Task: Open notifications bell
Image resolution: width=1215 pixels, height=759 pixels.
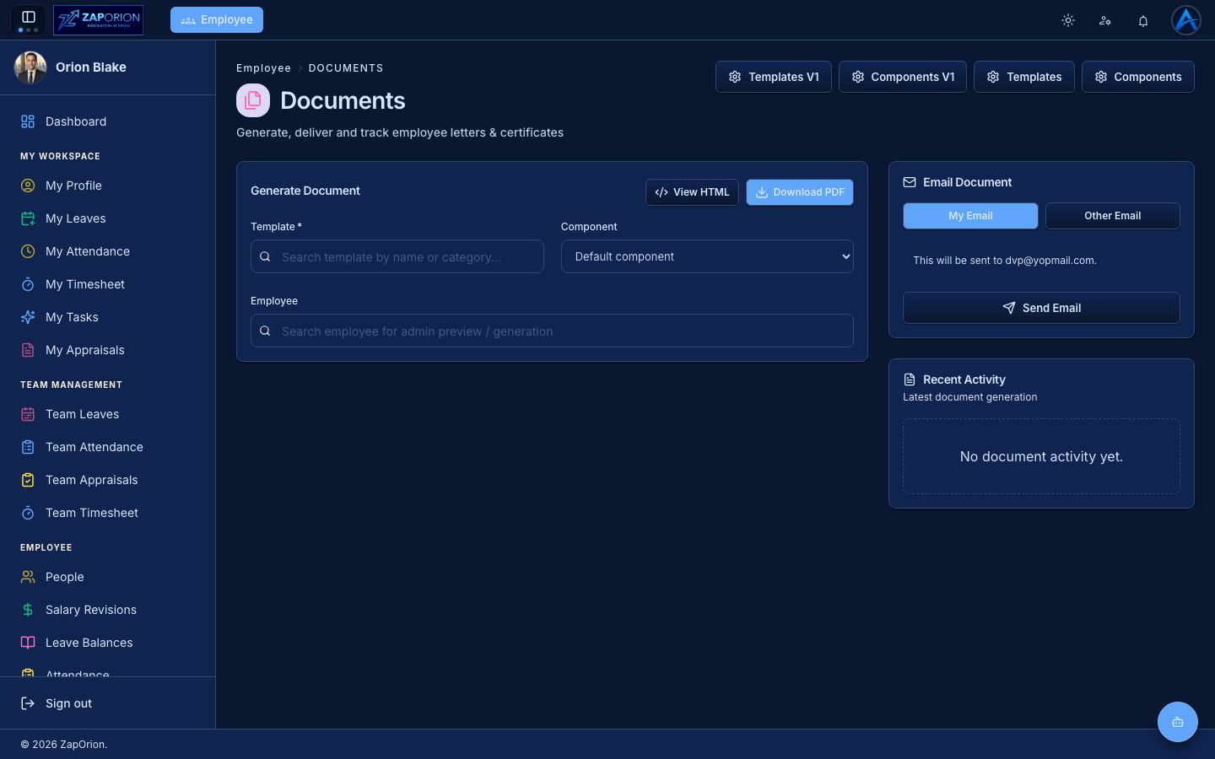Action: pos(1143,20)
